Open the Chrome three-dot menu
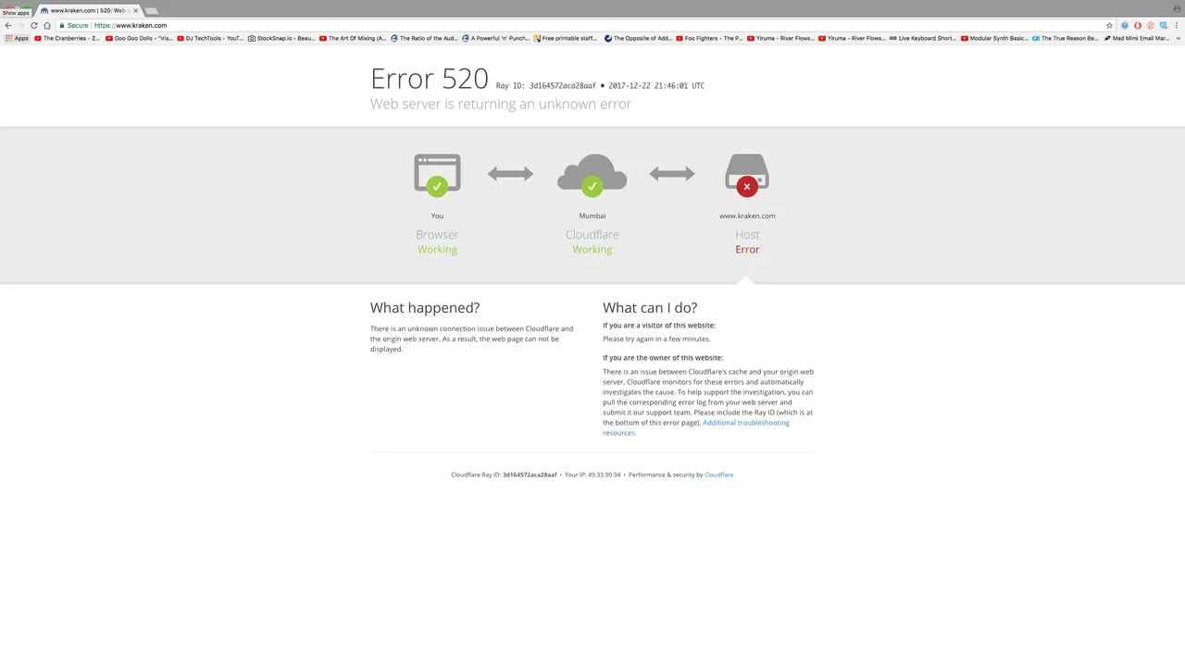1185x666 pixels. point(1177,25)
